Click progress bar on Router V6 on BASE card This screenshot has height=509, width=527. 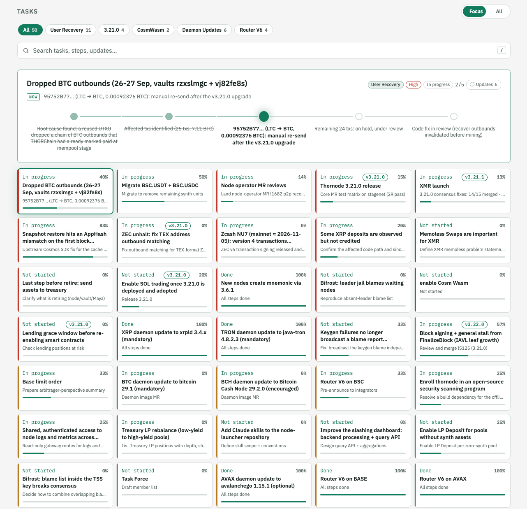click(363, 495)
